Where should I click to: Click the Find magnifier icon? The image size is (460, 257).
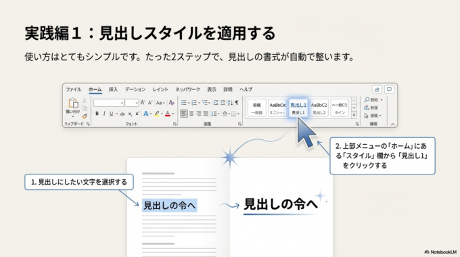coord(367,99)
